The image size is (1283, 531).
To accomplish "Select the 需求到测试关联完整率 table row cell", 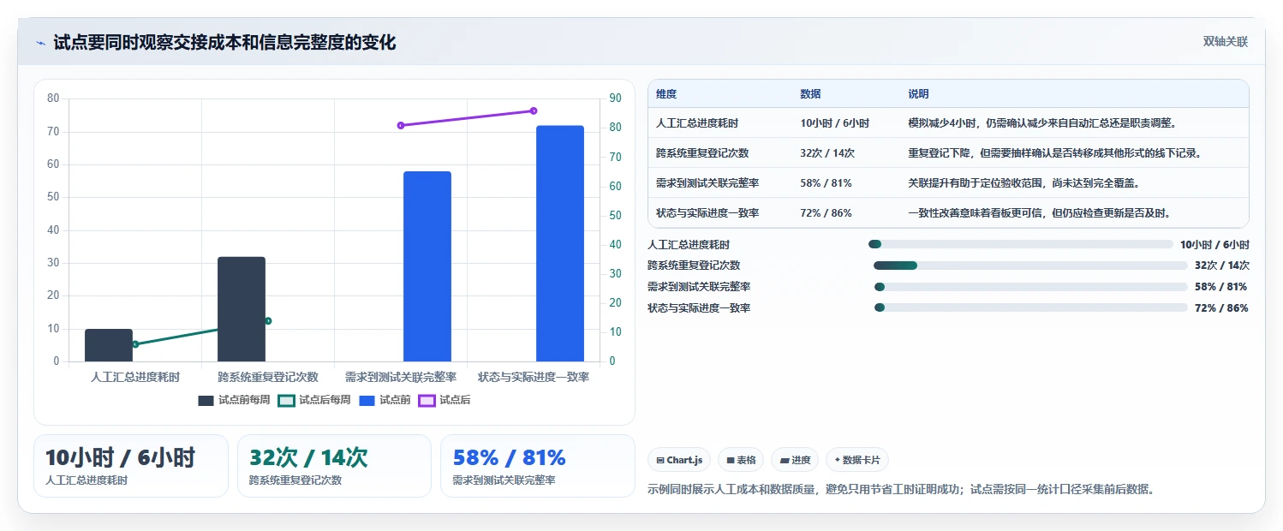I will (x=707, y=183).
